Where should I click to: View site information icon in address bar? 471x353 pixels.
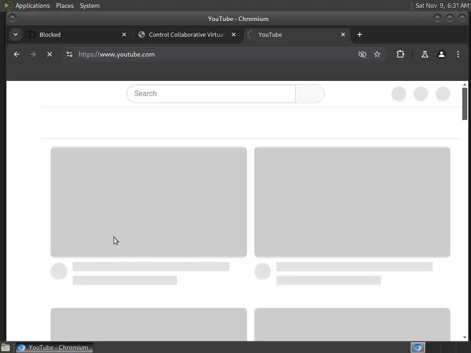[69, 54]
